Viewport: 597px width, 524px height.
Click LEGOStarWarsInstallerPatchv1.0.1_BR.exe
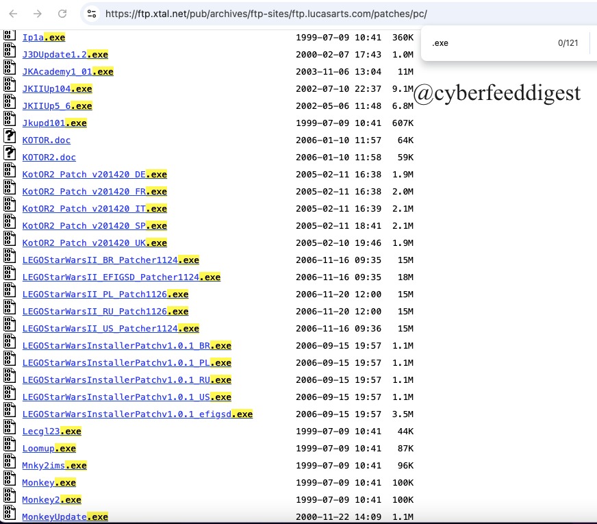coord(127,346)
